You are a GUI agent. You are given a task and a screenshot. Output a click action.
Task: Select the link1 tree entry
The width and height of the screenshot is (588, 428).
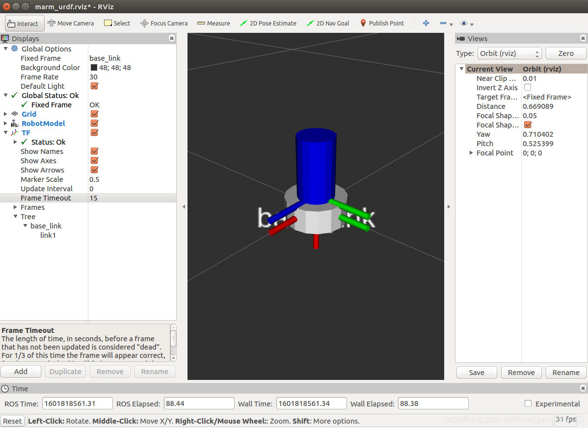tap(48, 235)
